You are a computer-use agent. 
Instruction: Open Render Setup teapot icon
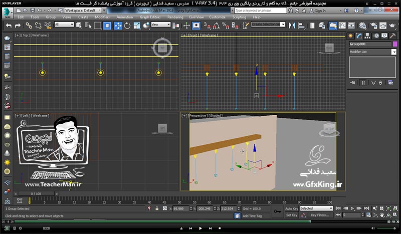[373, 26]
